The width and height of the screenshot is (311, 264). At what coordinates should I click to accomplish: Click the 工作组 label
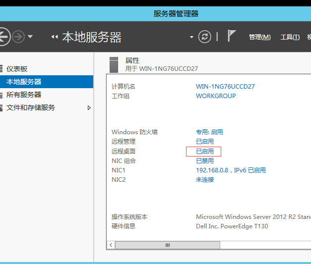pos(121,96)
